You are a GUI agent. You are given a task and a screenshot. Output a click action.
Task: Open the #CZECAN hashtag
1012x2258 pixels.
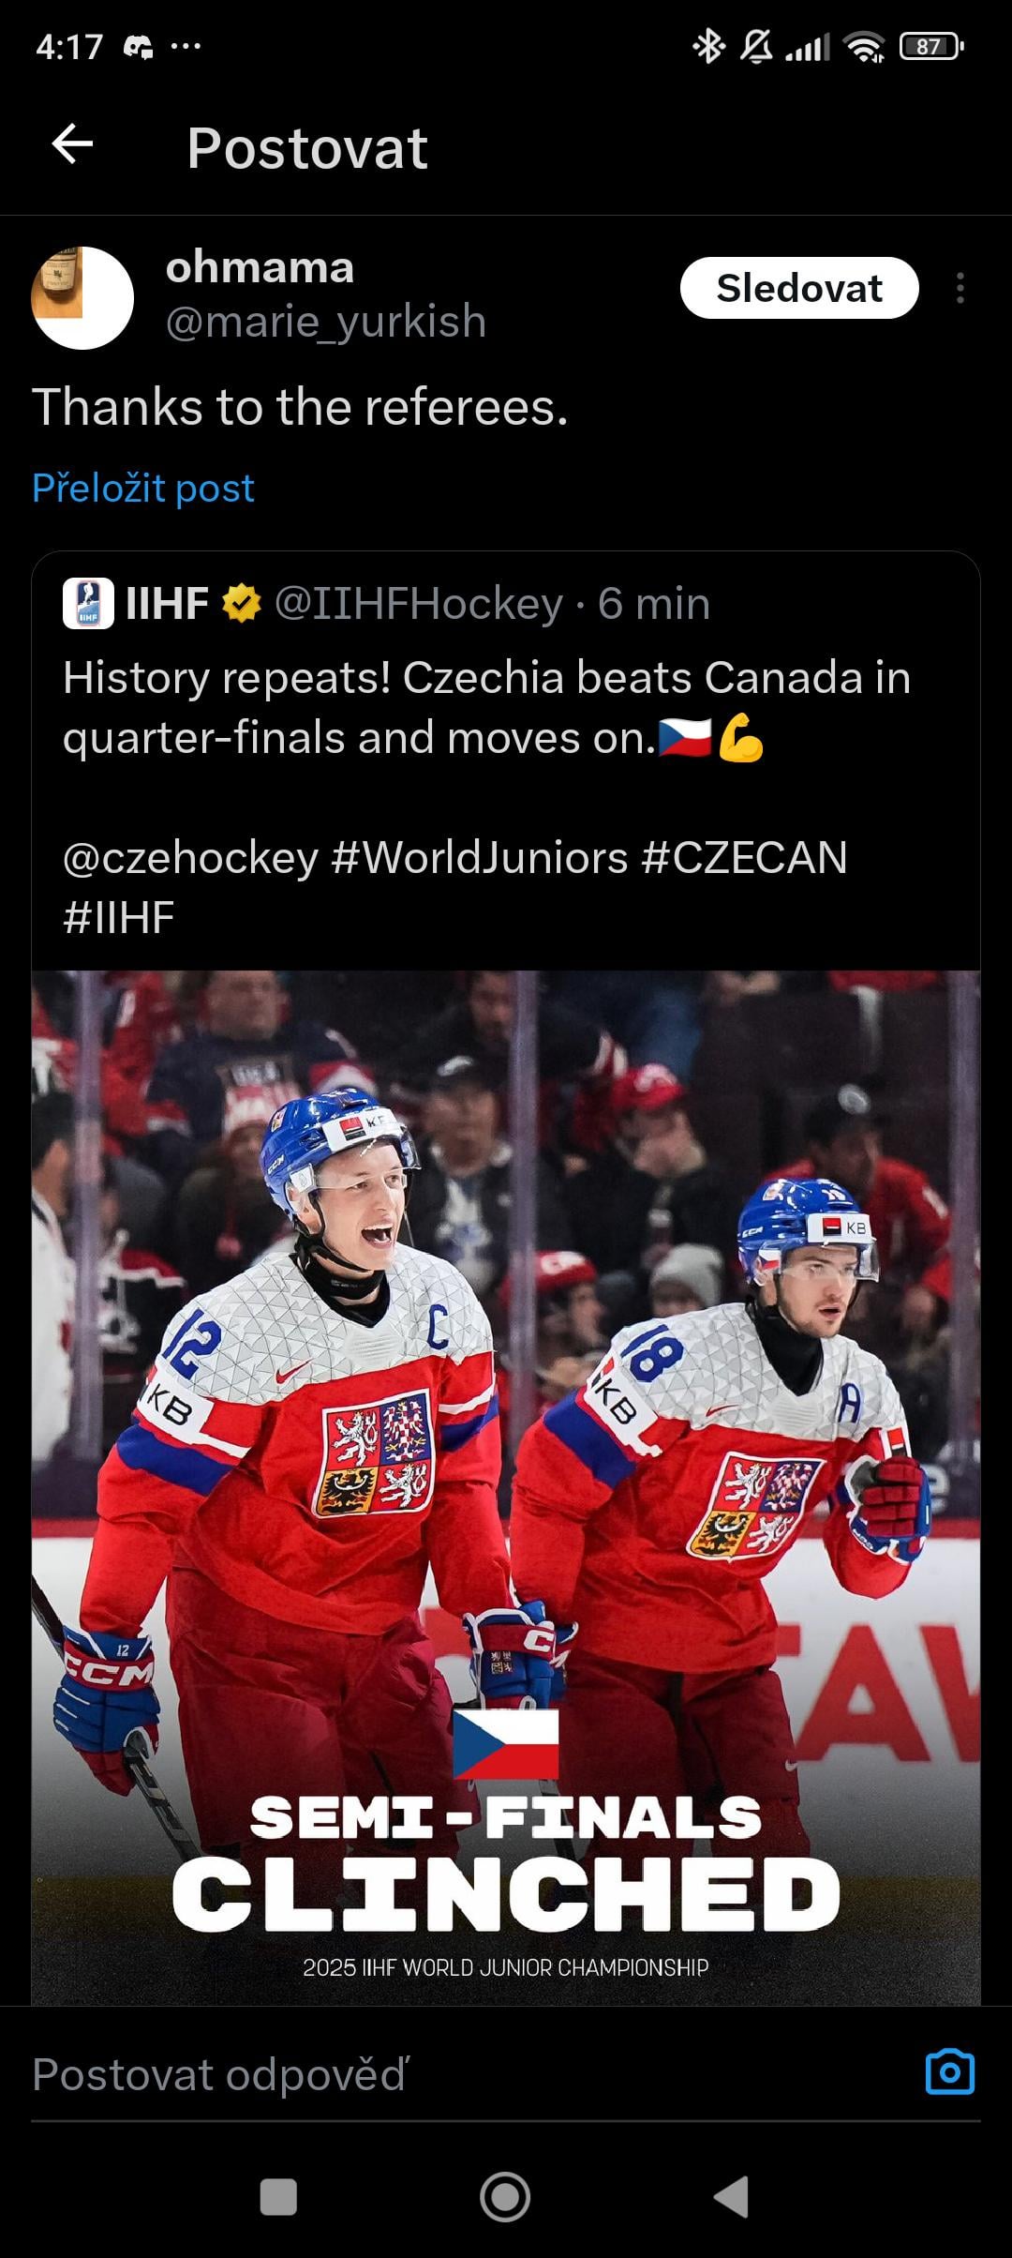744,858
